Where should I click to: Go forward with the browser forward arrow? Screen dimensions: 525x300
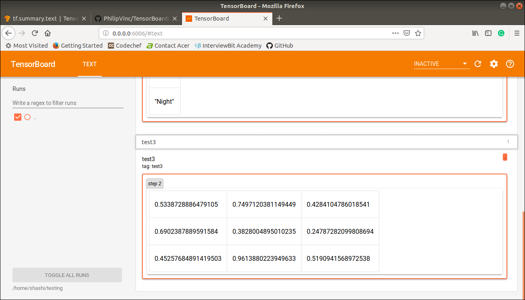22,33
